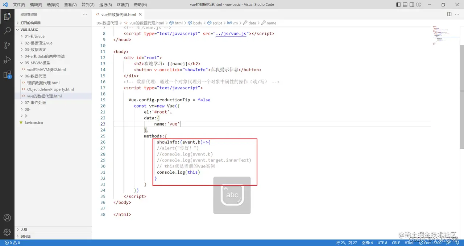
Task: Open the 帮助(H) menu
Action: click(140, 5)
